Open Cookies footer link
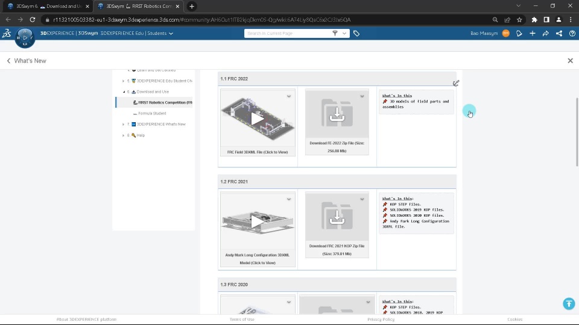 point(514,319)
